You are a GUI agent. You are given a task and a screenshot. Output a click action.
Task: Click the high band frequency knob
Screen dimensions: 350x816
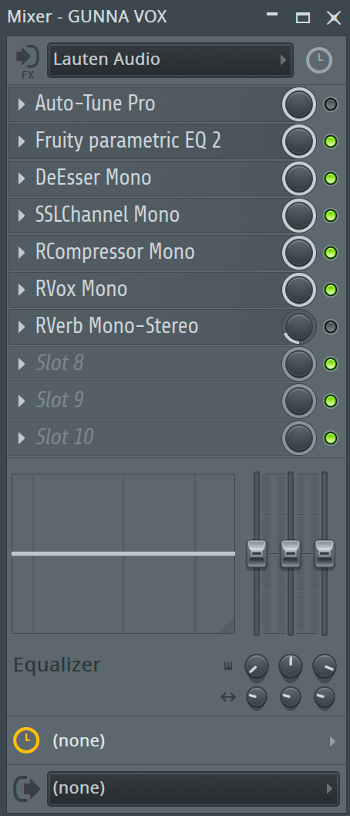click(325, 667)
